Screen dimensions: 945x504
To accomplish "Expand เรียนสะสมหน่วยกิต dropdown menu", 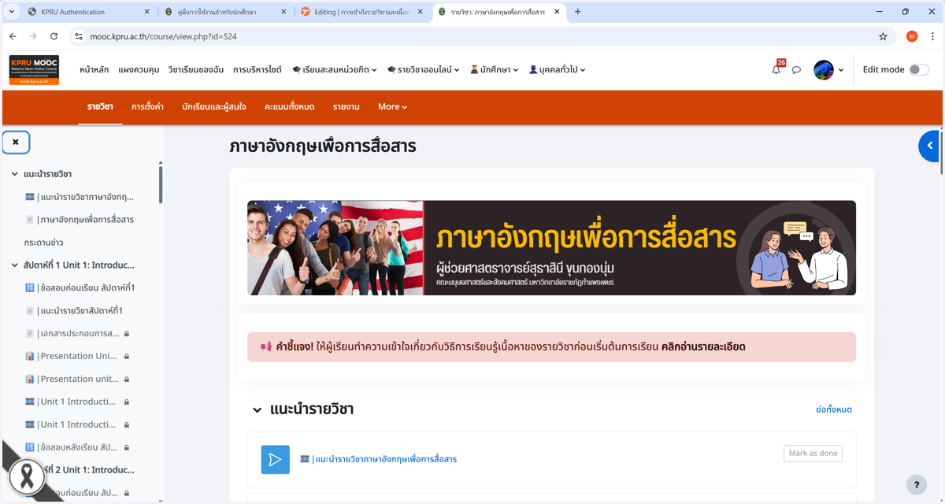I will [x=335, y=70].
